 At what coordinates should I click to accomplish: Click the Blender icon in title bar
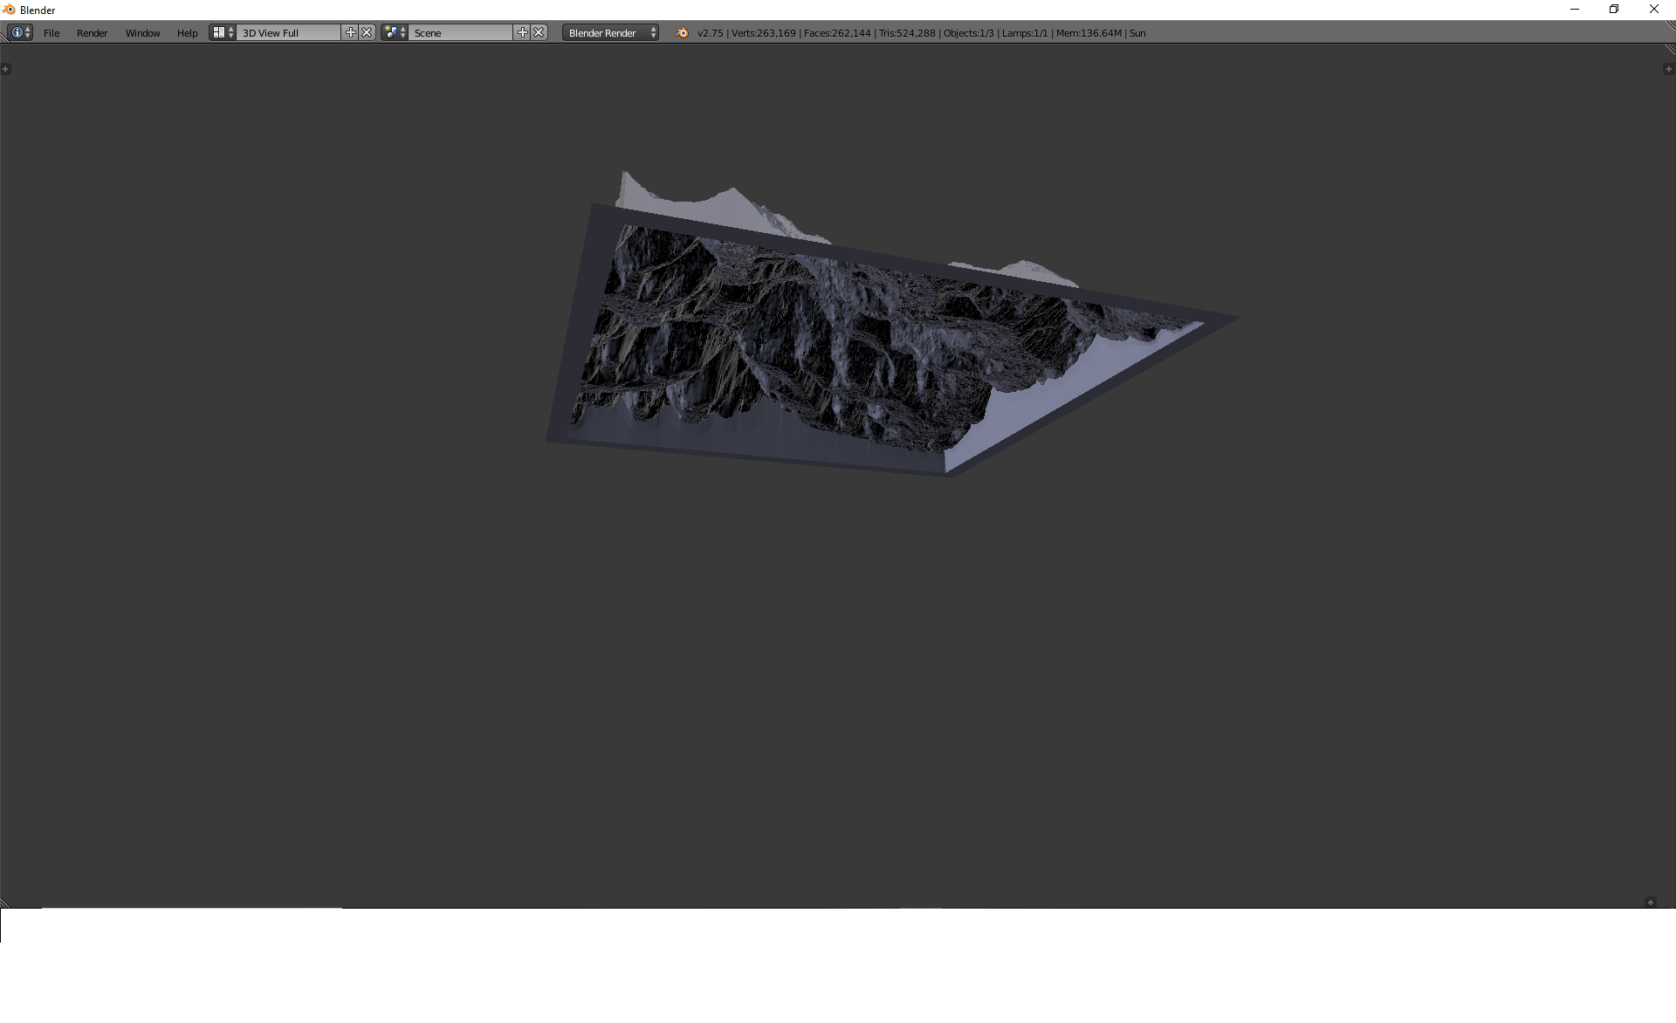pos(9,10)
